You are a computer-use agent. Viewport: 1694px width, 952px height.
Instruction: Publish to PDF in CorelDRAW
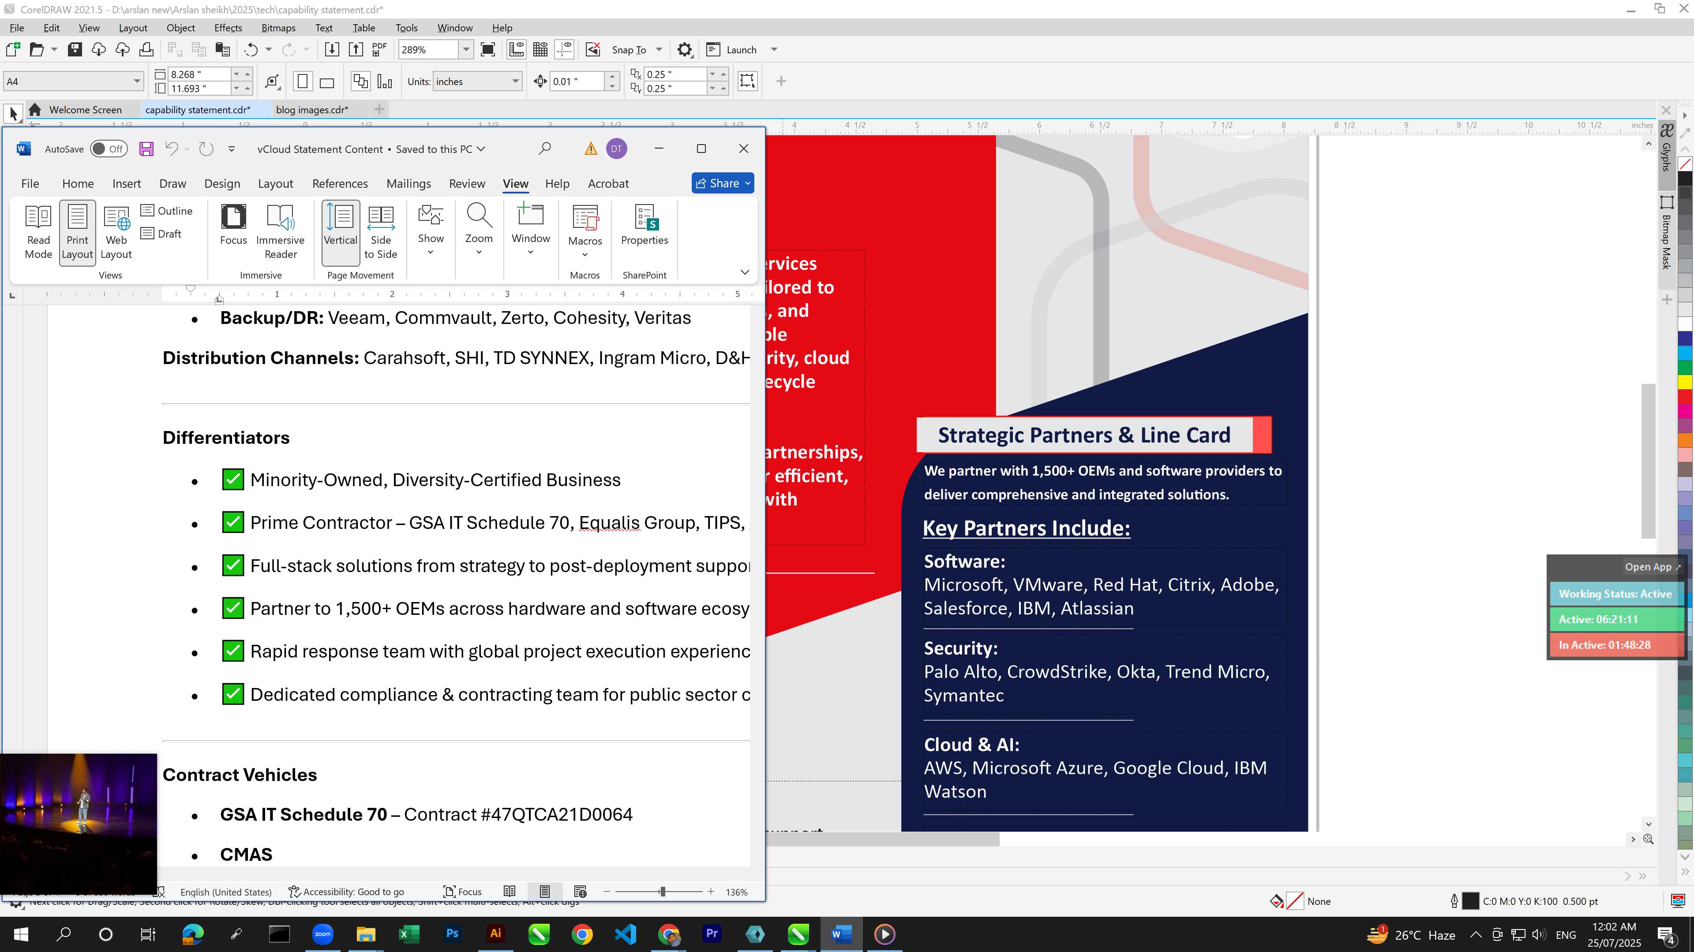[x=379, y=49]
